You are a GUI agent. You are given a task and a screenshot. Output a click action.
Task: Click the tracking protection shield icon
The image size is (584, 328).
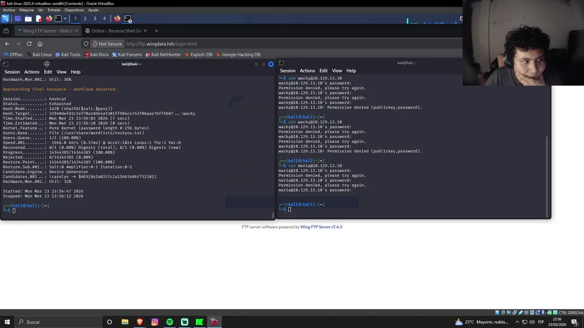pyautogui.click(x=86, y=44)
